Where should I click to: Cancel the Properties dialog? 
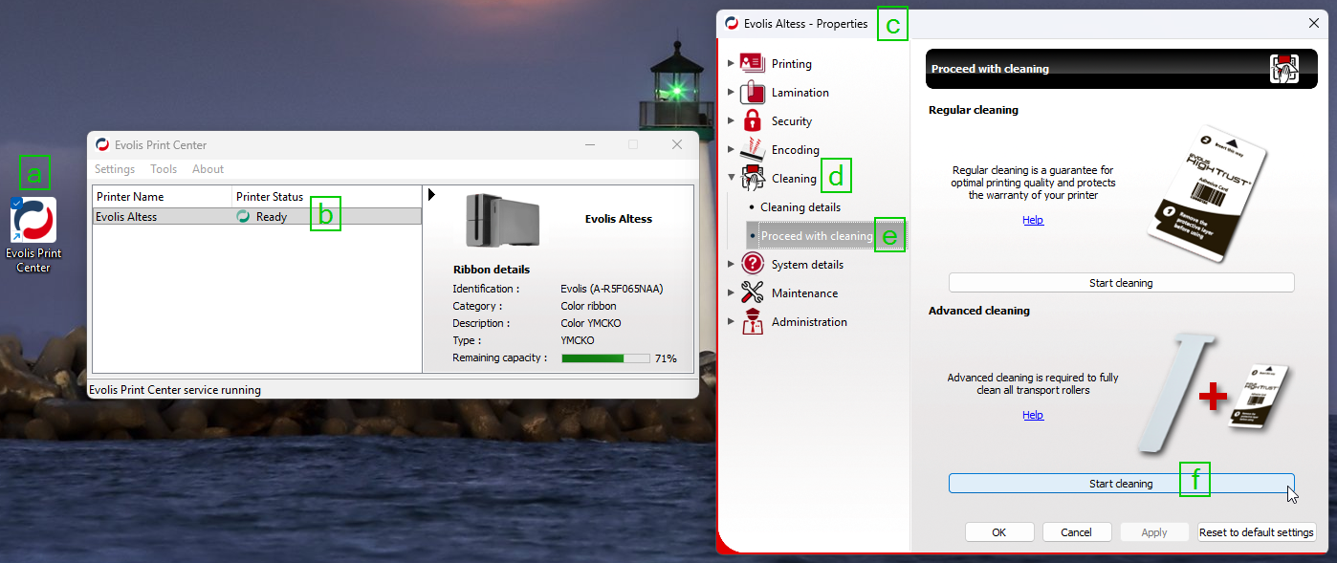pyautogui.click(x=1077, y=532)
